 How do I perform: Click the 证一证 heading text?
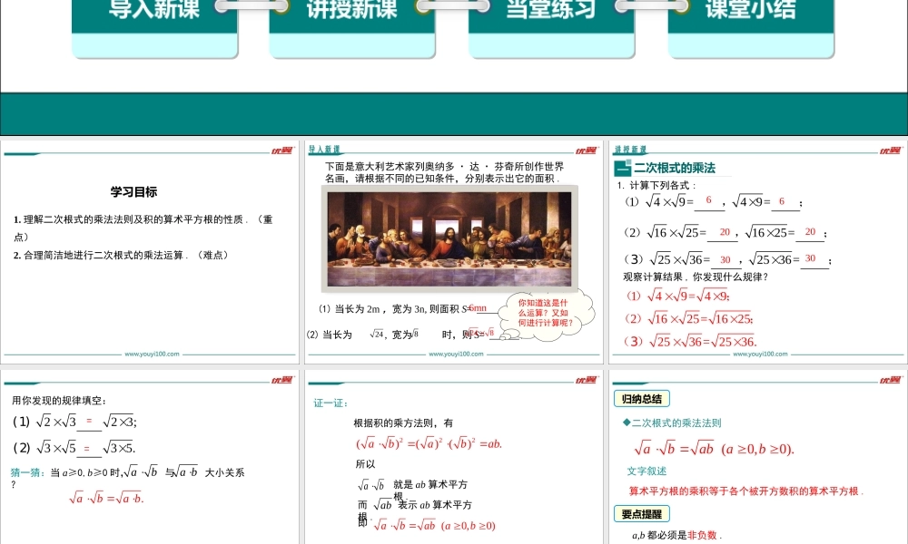tap(331, 403)
